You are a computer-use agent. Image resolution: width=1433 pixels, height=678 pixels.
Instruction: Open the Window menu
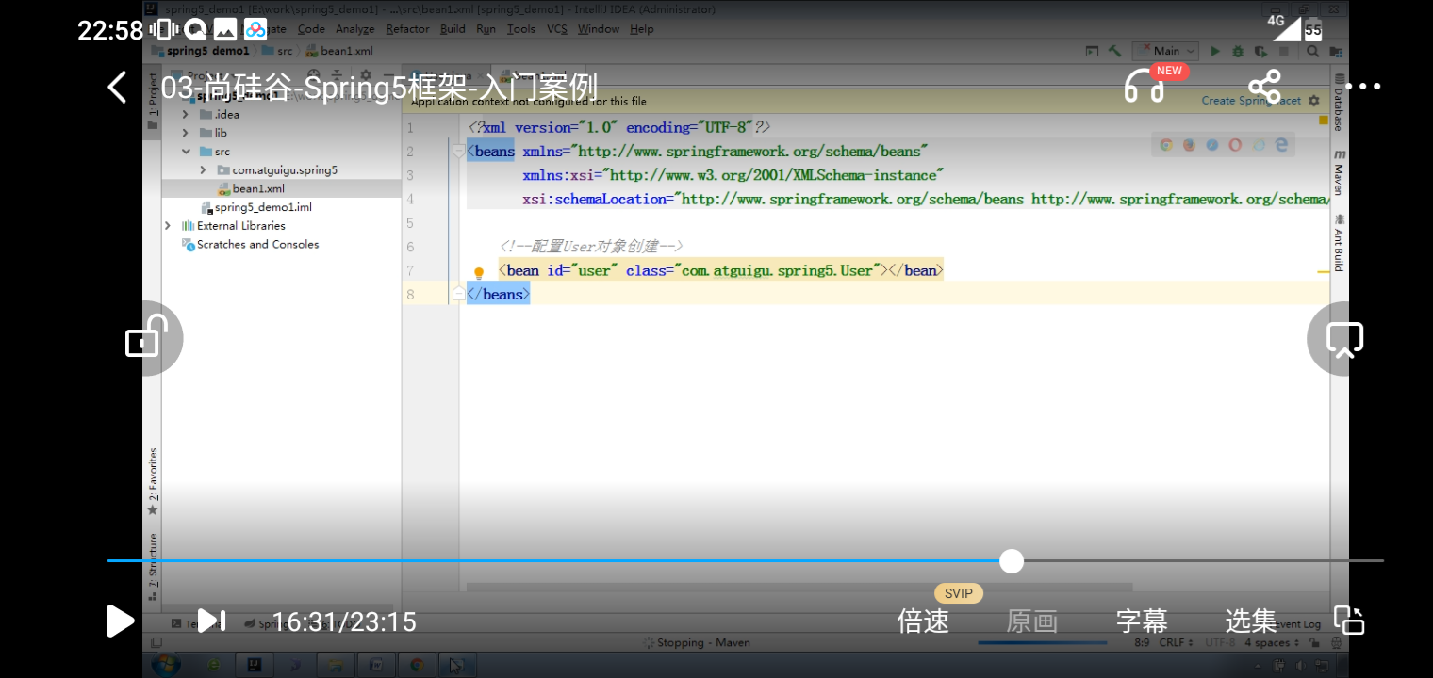(x=599, y=29)
